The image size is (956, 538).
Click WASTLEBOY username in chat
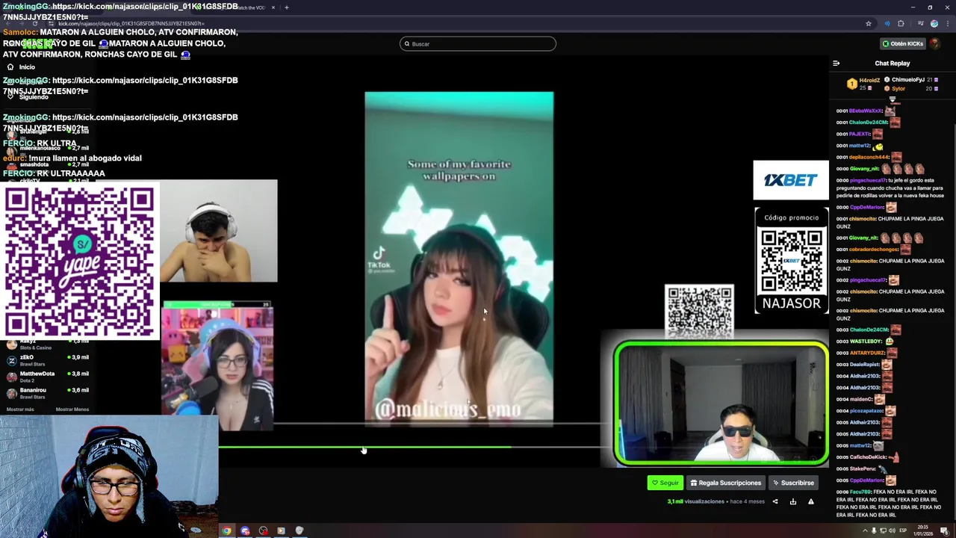click(866, 341)
